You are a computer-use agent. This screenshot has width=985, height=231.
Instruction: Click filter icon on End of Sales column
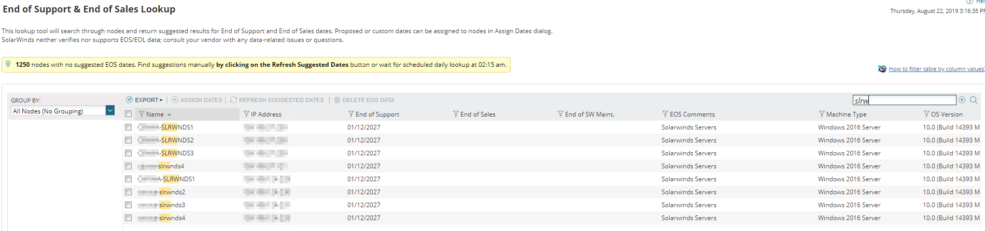(x=456, y=114)
